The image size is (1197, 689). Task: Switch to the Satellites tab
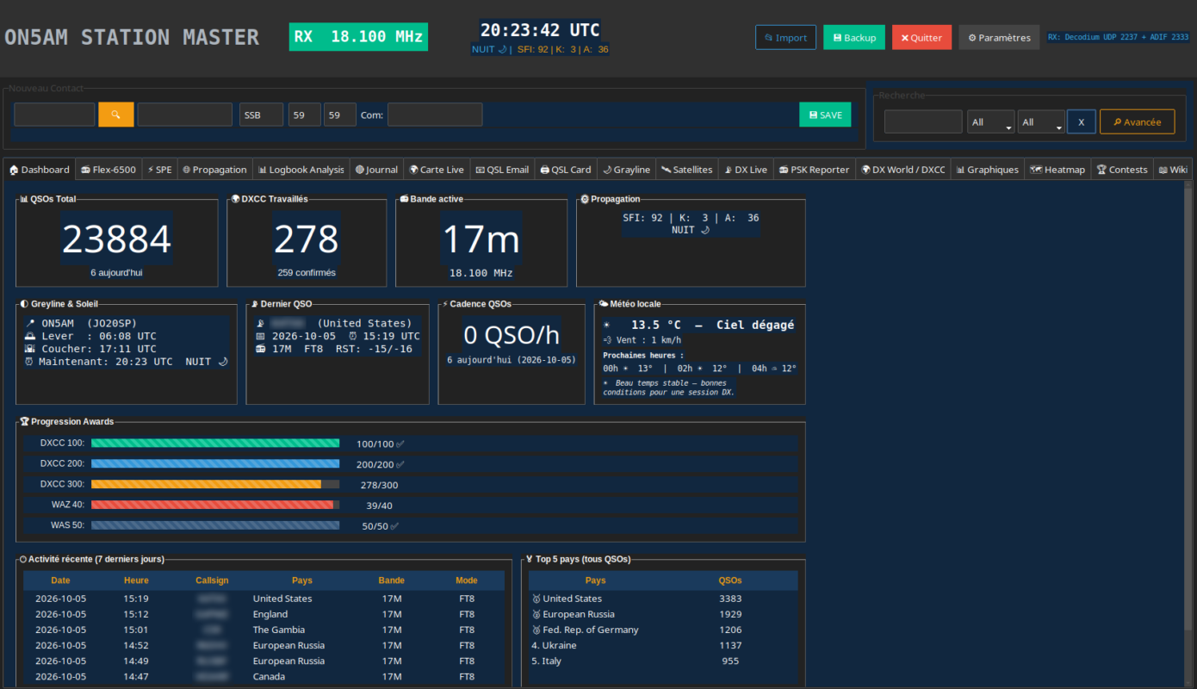point(687,170)
